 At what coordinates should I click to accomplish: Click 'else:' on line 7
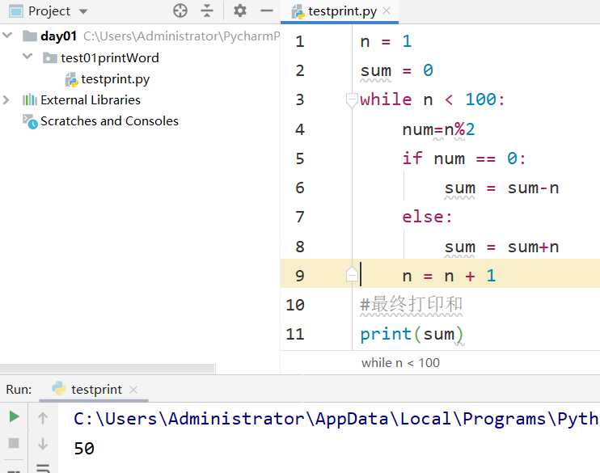427,217
